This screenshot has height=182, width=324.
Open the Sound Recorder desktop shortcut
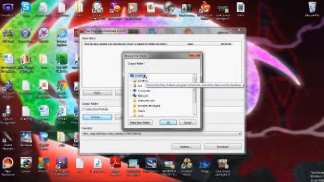[8, 141]
